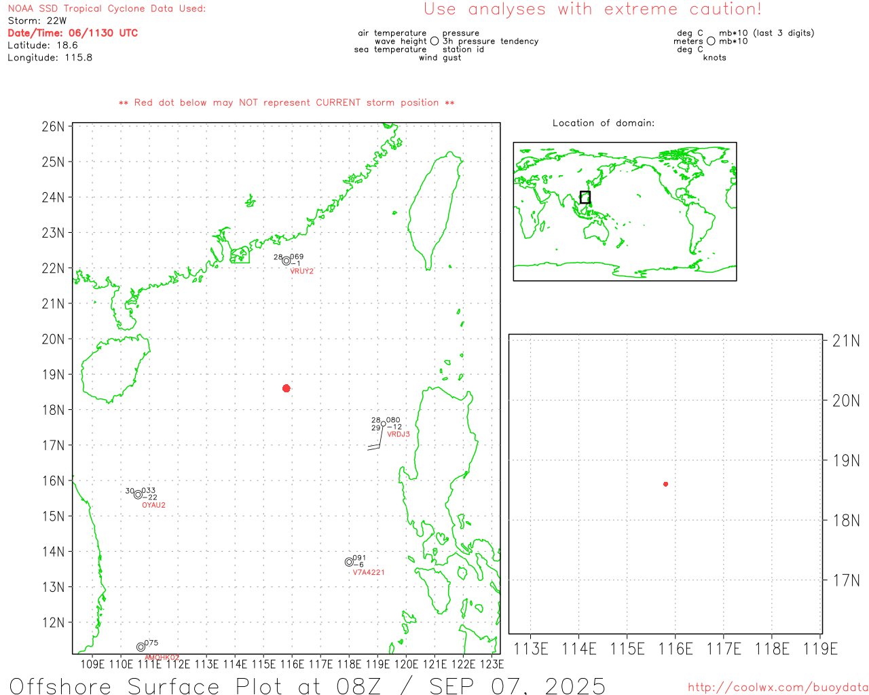Viewport: 869px width, 695px height.
Task: Click the black domain box on the world map
Action: coord(585,198)
